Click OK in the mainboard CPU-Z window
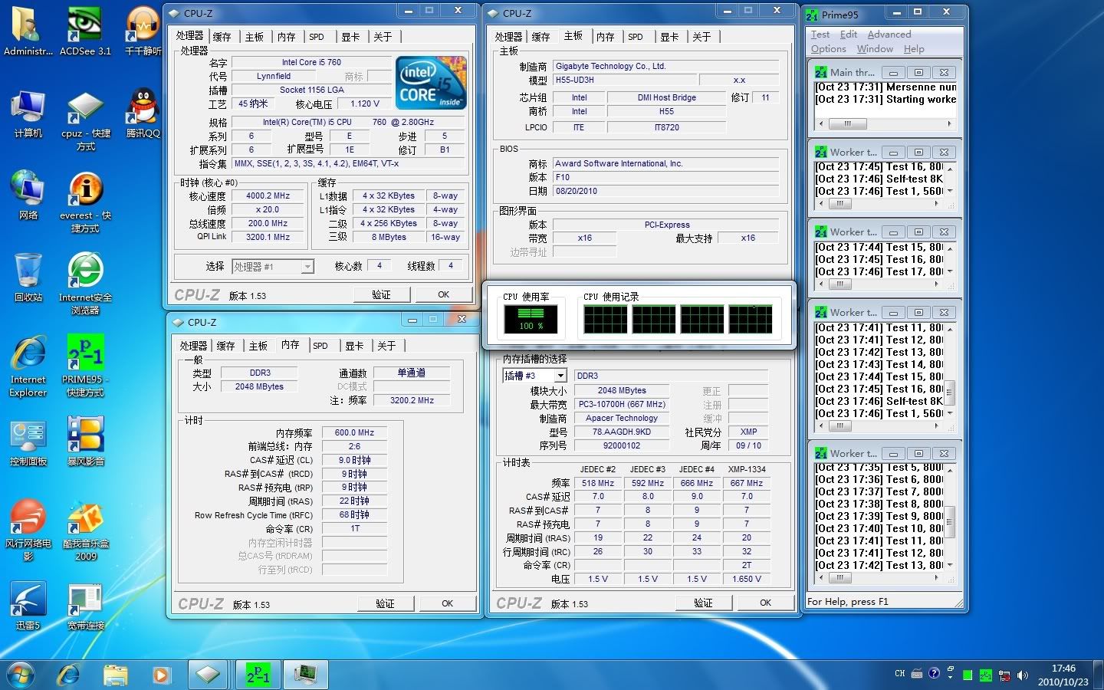The height and width of the screenshot is (690, 1104). pyautogui.click(x=765, y=603)
